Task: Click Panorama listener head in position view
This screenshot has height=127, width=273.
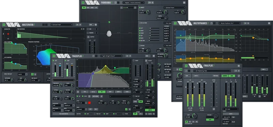Action: point(109,33)
